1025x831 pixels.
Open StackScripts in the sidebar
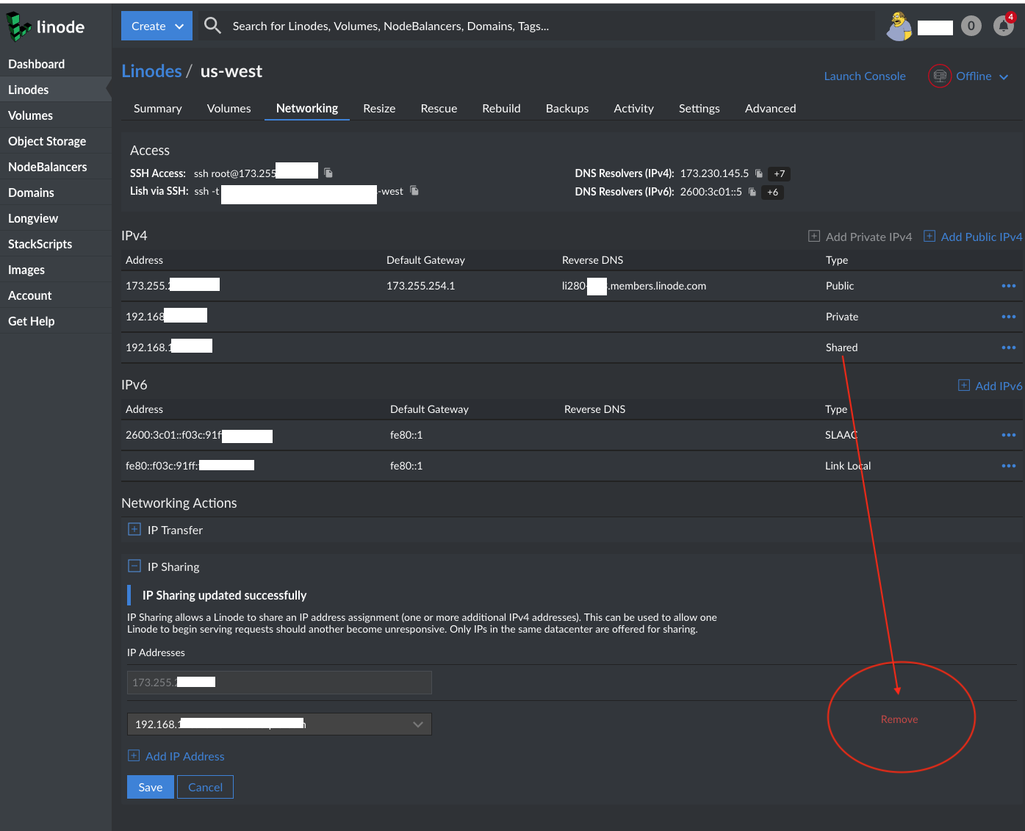[56, 244]
